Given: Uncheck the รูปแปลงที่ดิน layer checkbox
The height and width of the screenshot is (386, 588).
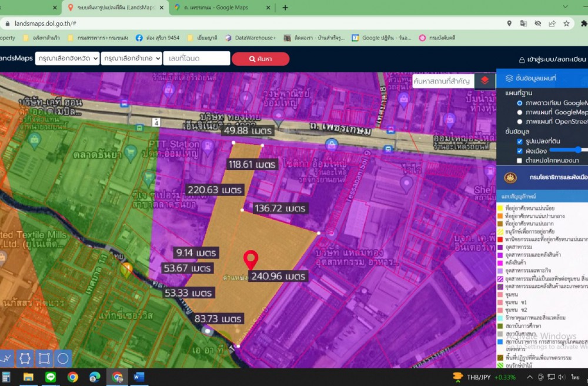Looking at the screenshot, I should pos(520,141).
